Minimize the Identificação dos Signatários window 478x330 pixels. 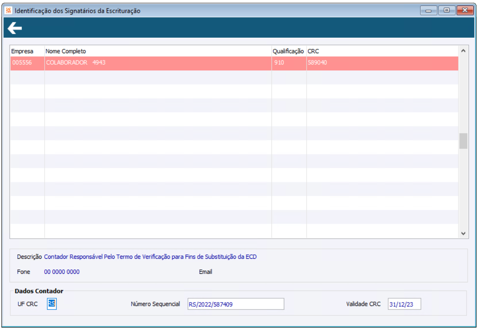(x=428, y=11)
